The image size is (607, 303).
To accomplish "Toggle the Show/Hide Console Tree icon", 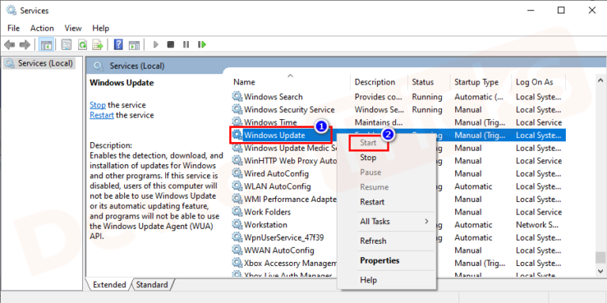I will tap(46, 45).
